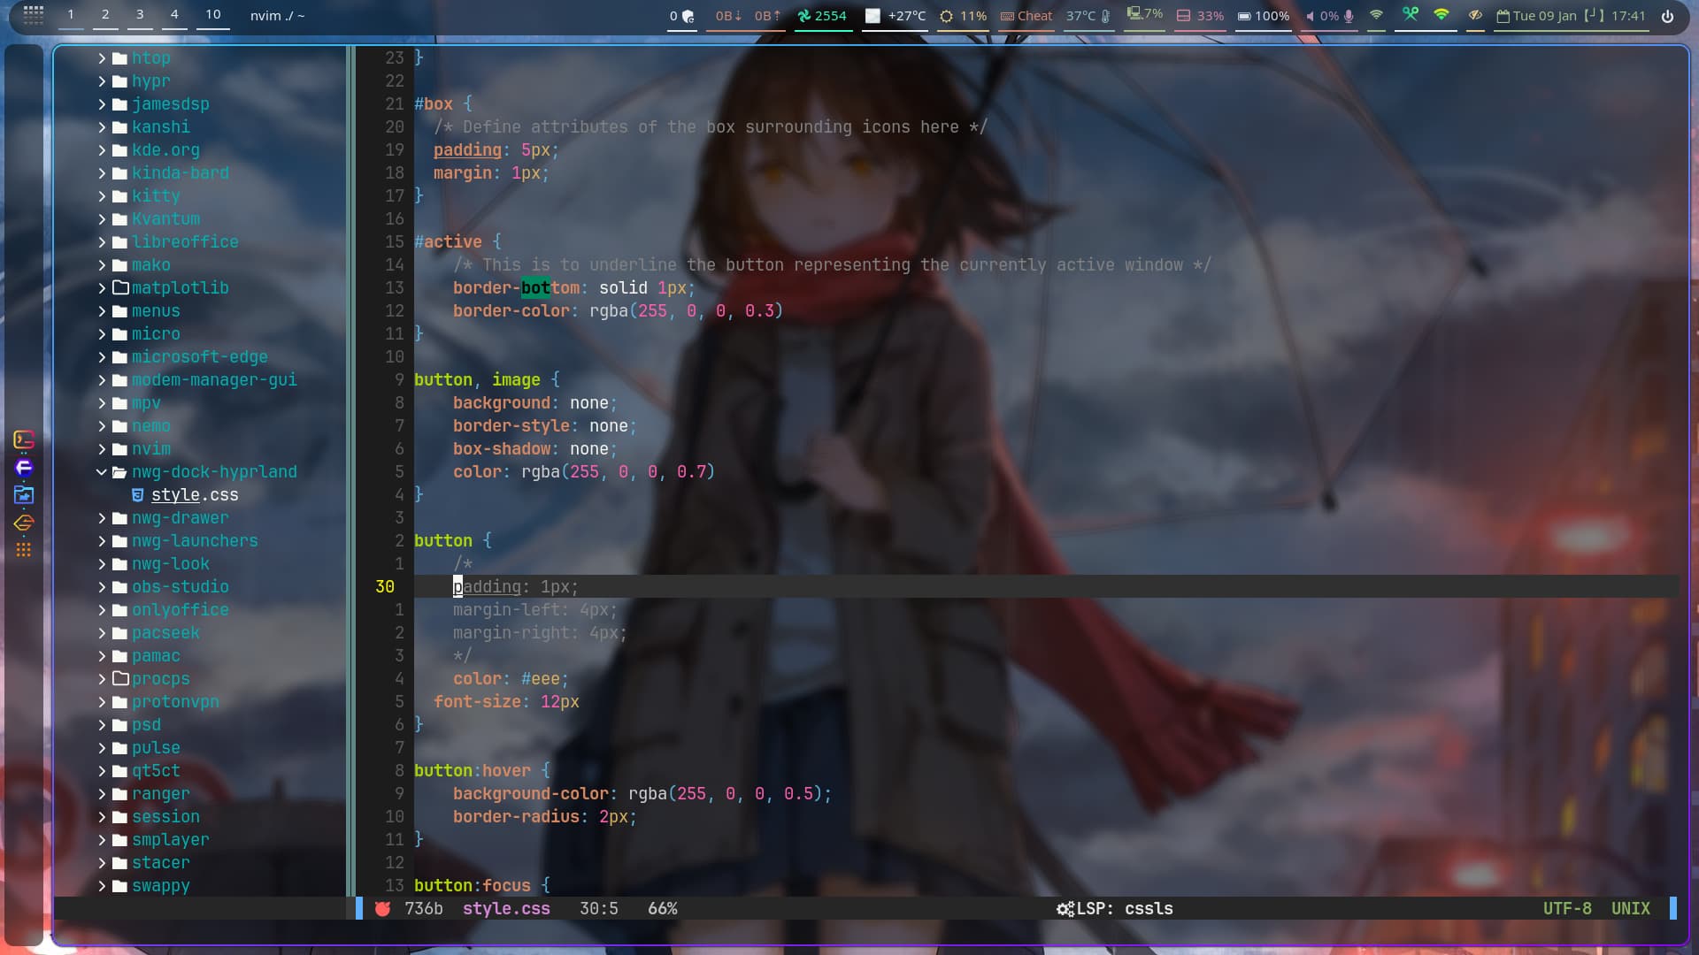Open the orange app grid launcher in dock

(x=24, y=550)
